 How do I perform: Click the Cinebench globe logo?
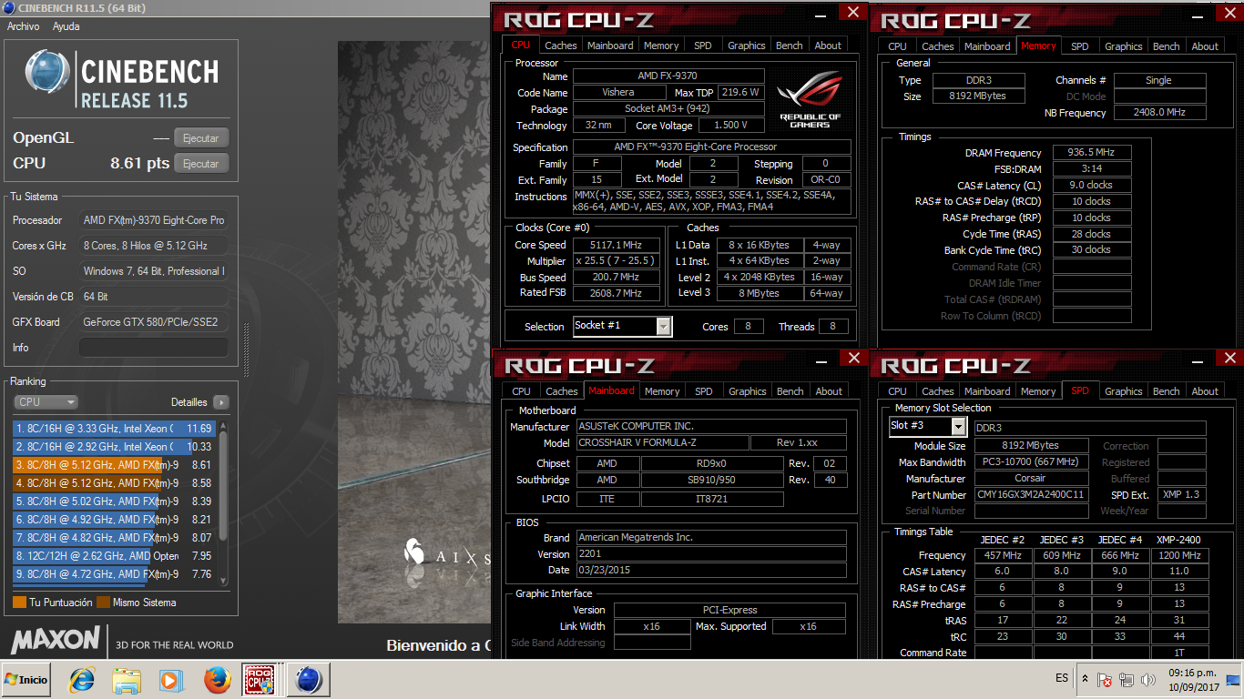pos(47,72)
